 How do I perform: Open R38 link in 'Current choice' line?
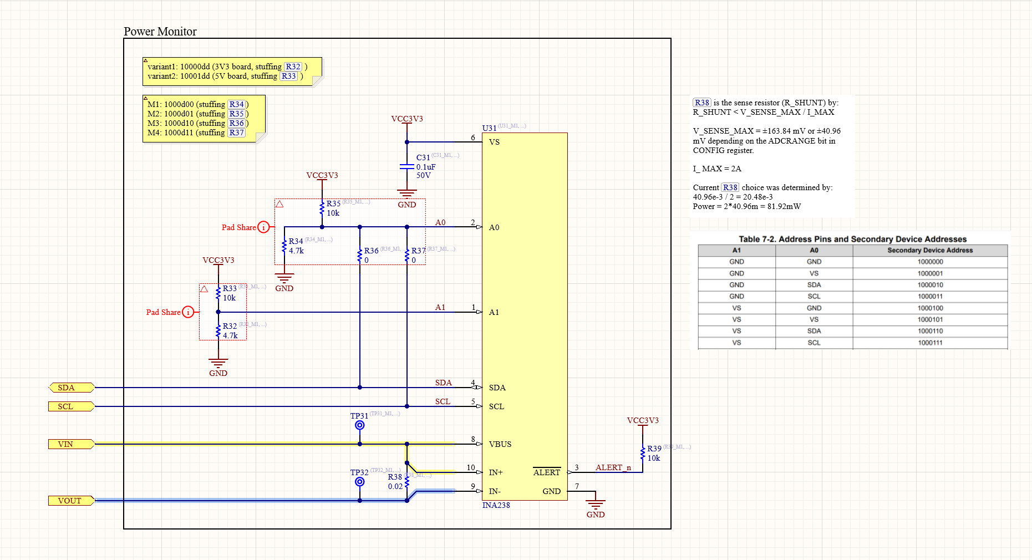(730, 187)
